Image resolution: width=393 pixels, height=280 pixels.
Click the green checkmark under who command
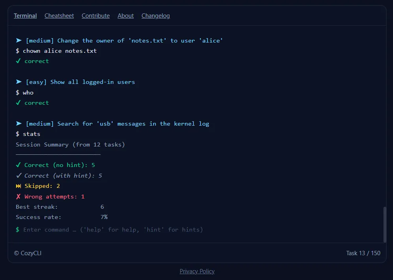point(18,102)
